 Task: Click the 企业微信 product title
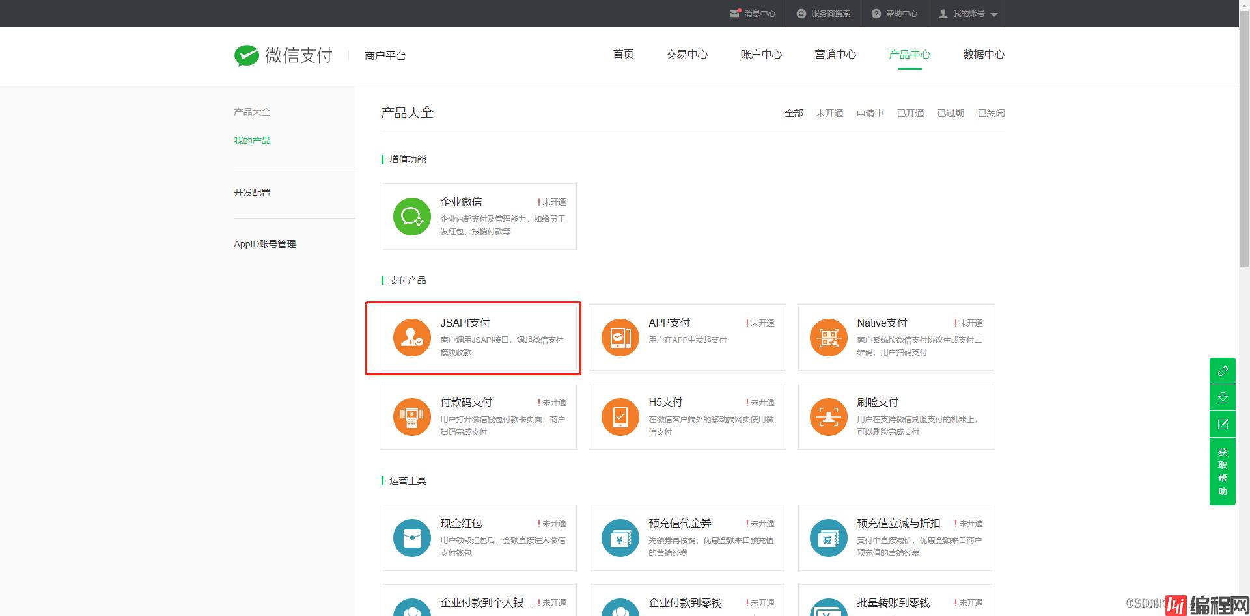pyautogui.click(x=461, y=202)
